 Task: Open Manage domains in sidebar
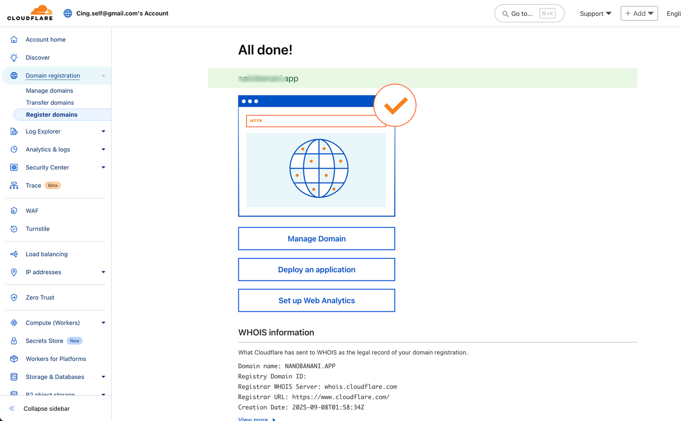(x=49, y=90)
